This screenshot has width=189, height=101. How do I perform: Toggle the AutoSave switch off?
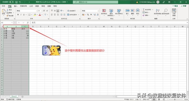pyautogui.click(x=12, y=2)
